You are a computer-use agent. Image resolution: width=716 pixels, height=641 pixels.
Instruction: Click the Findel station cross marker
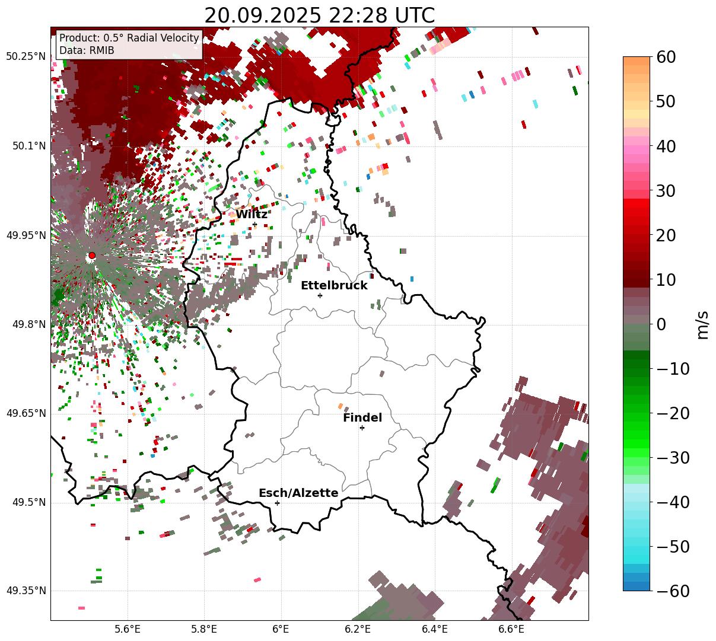click(362, 428)
